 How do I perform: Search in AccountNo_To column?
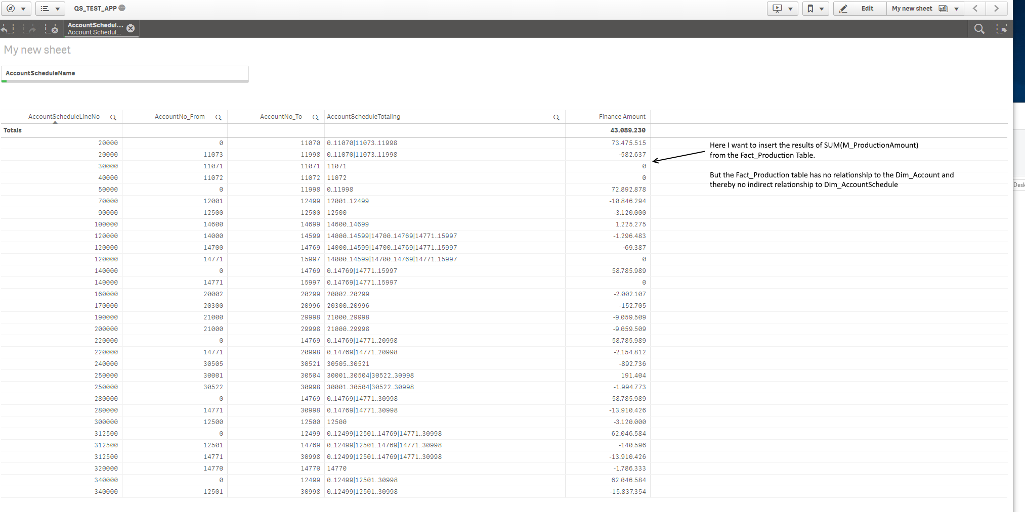click(x=316, y=117)
